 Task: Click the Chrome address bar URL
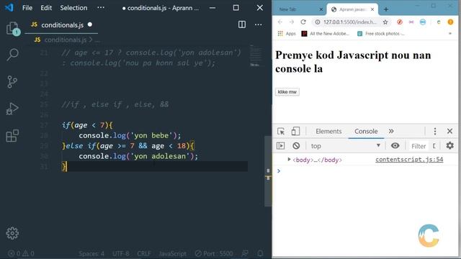pyautogui.click(x=350, y=22)
